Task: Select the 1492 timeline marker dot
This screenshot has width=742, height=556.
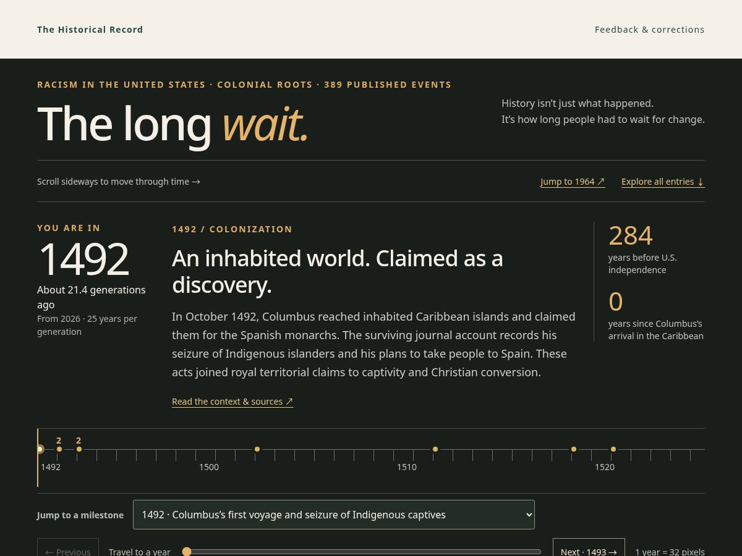Action: tap(40, 449)
